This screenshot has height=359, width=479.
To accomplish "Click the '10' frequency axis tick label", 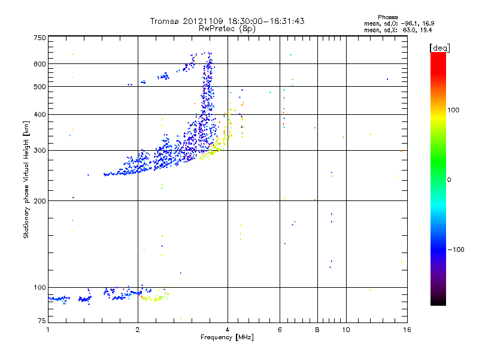I will [346, 330].
